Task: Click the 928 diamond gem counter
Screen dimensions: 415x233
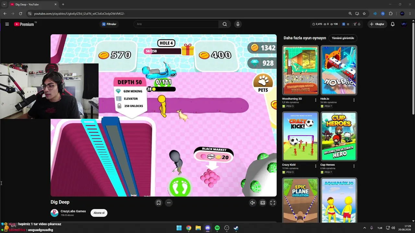Action: [263, 63]
